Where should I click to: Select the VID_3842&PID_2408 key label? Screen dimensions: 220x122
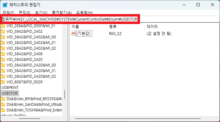[24, 54]
